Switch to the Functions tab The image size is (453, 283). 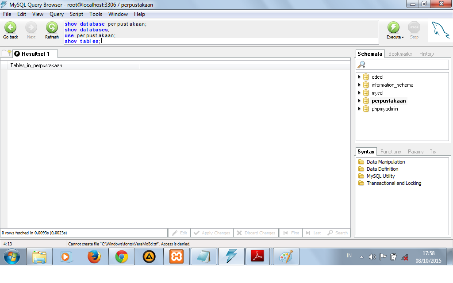(391, 152)
